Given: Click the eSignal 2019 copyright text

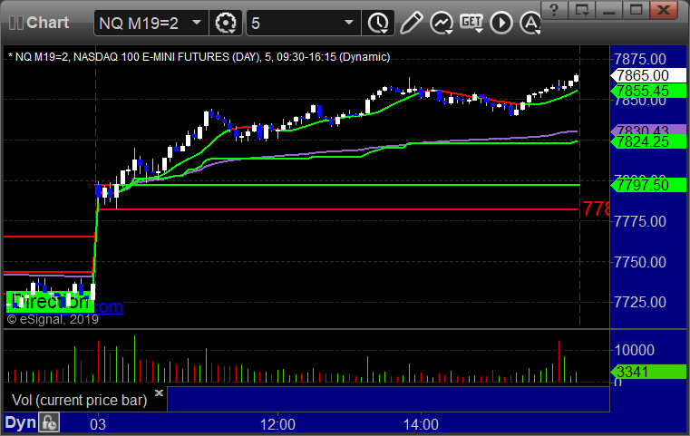Looking at the screenshot, I should (53, 319).
